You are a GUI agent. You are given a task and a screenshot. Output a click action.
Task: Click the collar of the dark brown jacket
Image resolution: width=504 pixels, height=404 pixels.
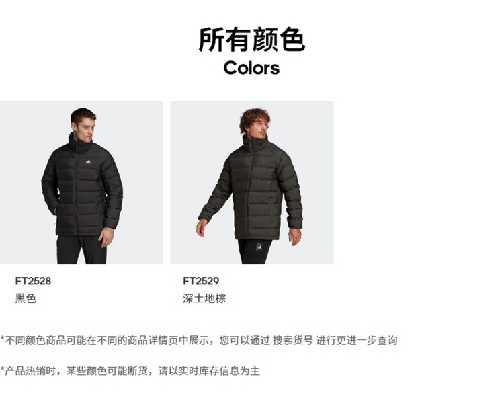click(x=256, y=143)
